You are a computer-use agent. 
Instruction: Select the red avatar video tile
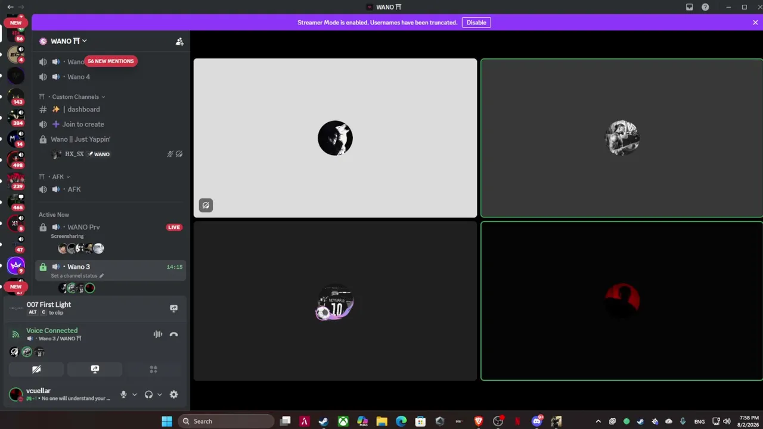click(622, 301)
